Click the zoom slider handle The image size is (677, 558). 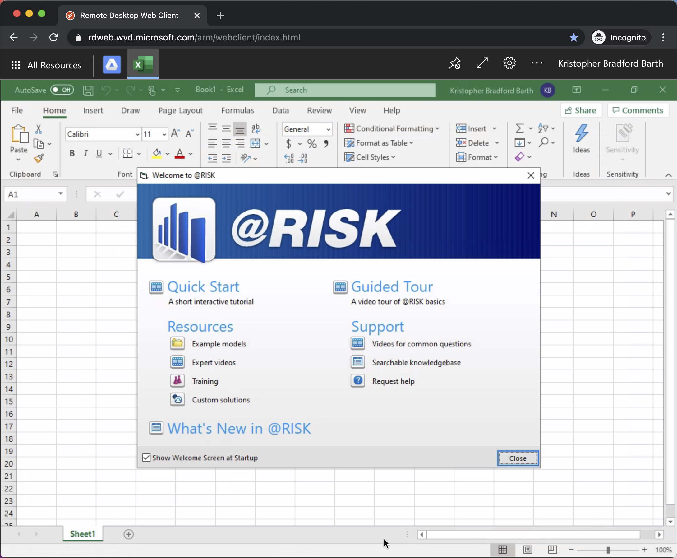608,550
